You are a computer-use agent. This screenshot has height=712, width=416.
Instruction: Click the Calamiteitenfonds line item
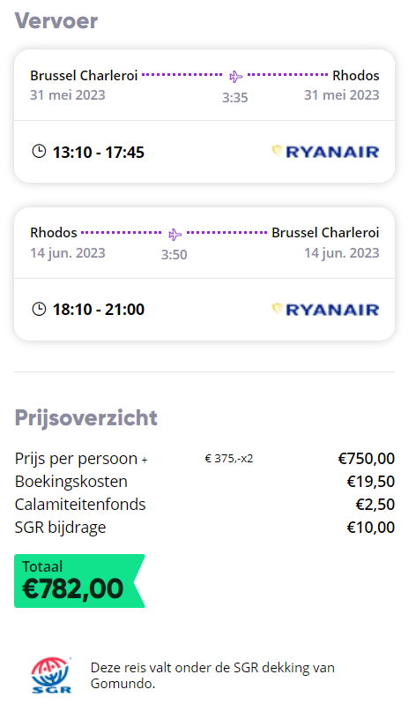point(204,505)
